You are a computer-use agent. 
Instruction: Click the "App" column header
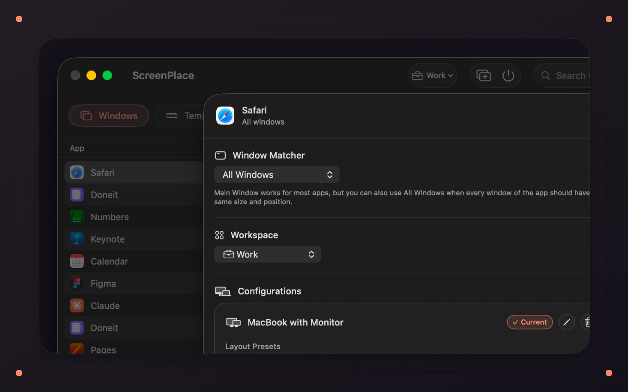click(x=77, y=148)
